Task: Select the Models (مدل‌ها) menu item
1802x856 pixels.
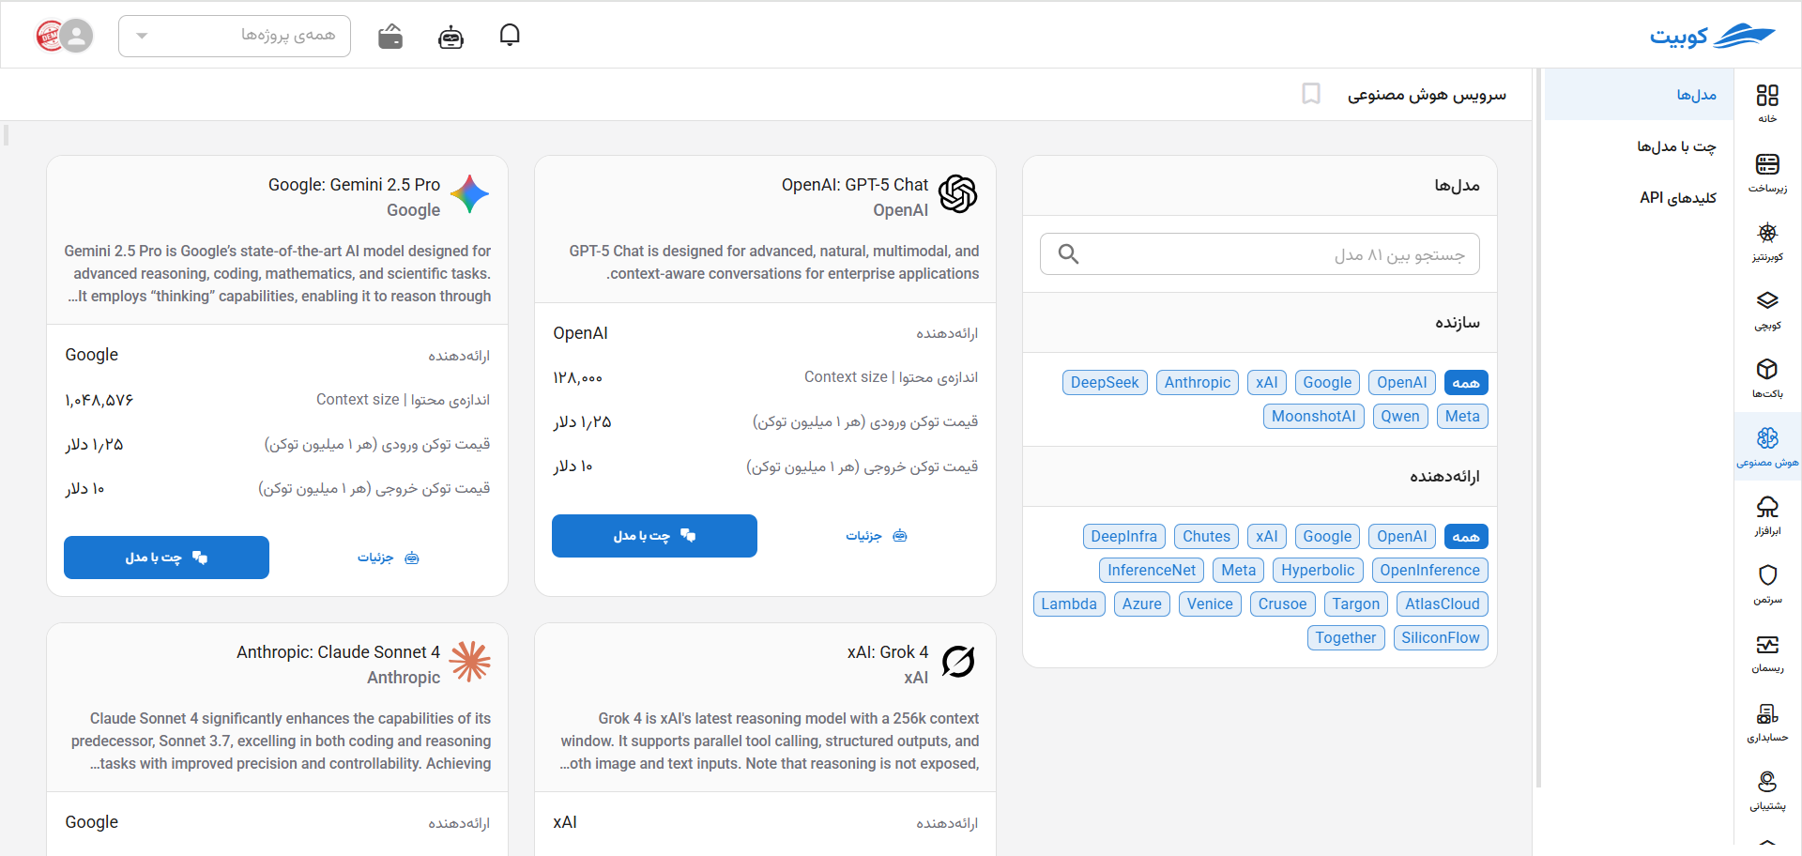Action: [1639, 95]
